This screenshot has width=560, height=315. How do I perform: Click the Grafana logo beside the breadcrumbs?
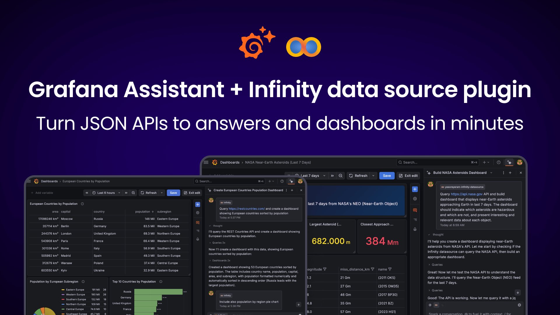pyautogui.click(x=215, y=162)
